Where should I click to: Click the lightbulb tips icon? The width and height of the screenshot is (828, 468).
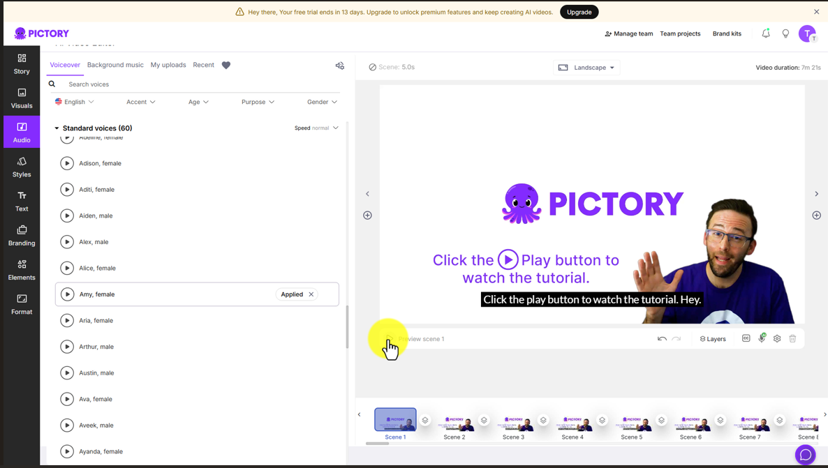(785, 33)
